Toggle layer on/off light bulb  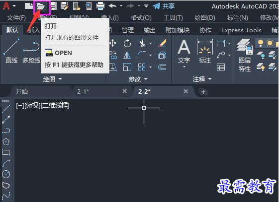point(261,43)
